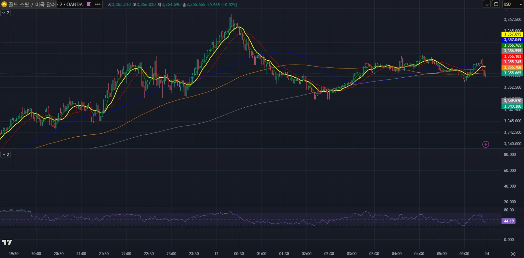Click the 04:00 time axis label
The image size is (524, 258).
tap(397, 254)
